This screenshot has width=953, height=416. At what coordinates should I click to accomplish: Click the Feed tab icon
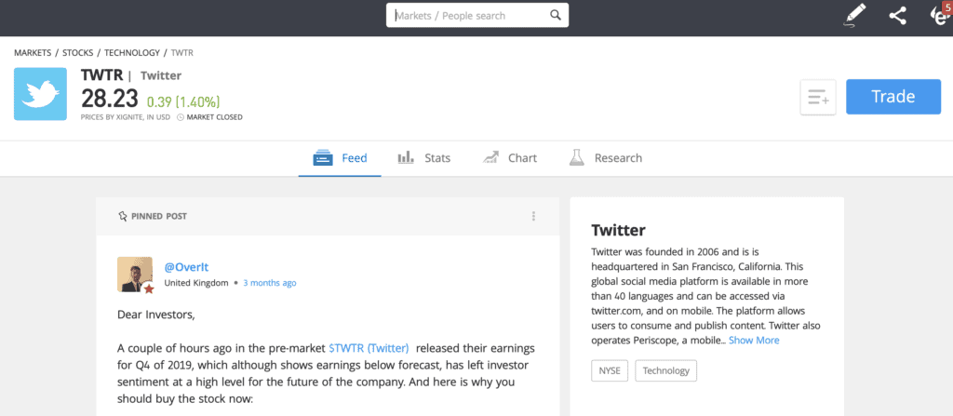323,158
